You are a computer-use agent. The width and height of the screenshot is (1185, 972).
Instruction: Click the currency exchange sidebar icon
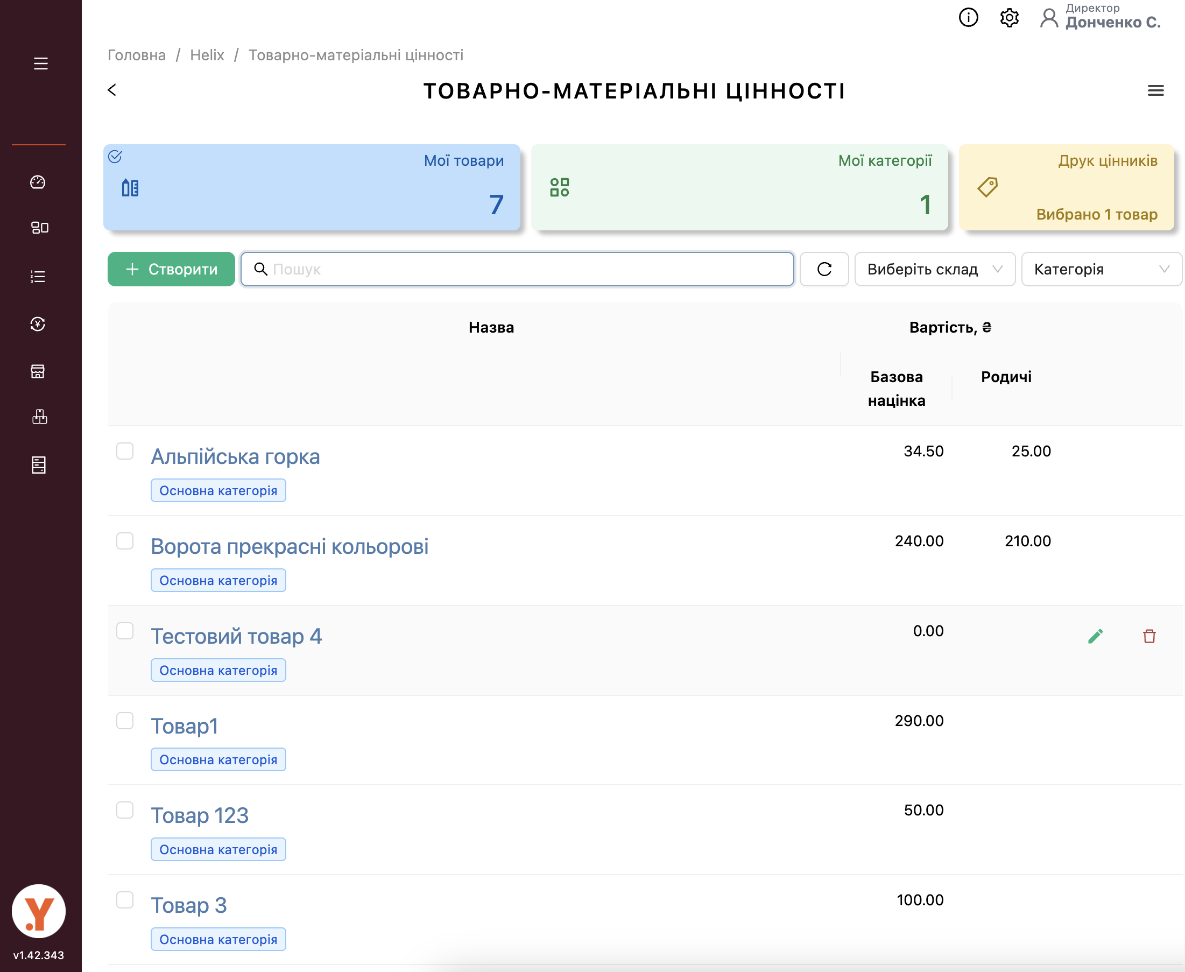[38, 324]
